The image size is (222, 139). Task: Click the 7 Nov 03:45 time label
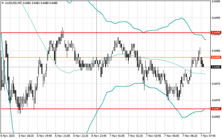pos(153,136)
